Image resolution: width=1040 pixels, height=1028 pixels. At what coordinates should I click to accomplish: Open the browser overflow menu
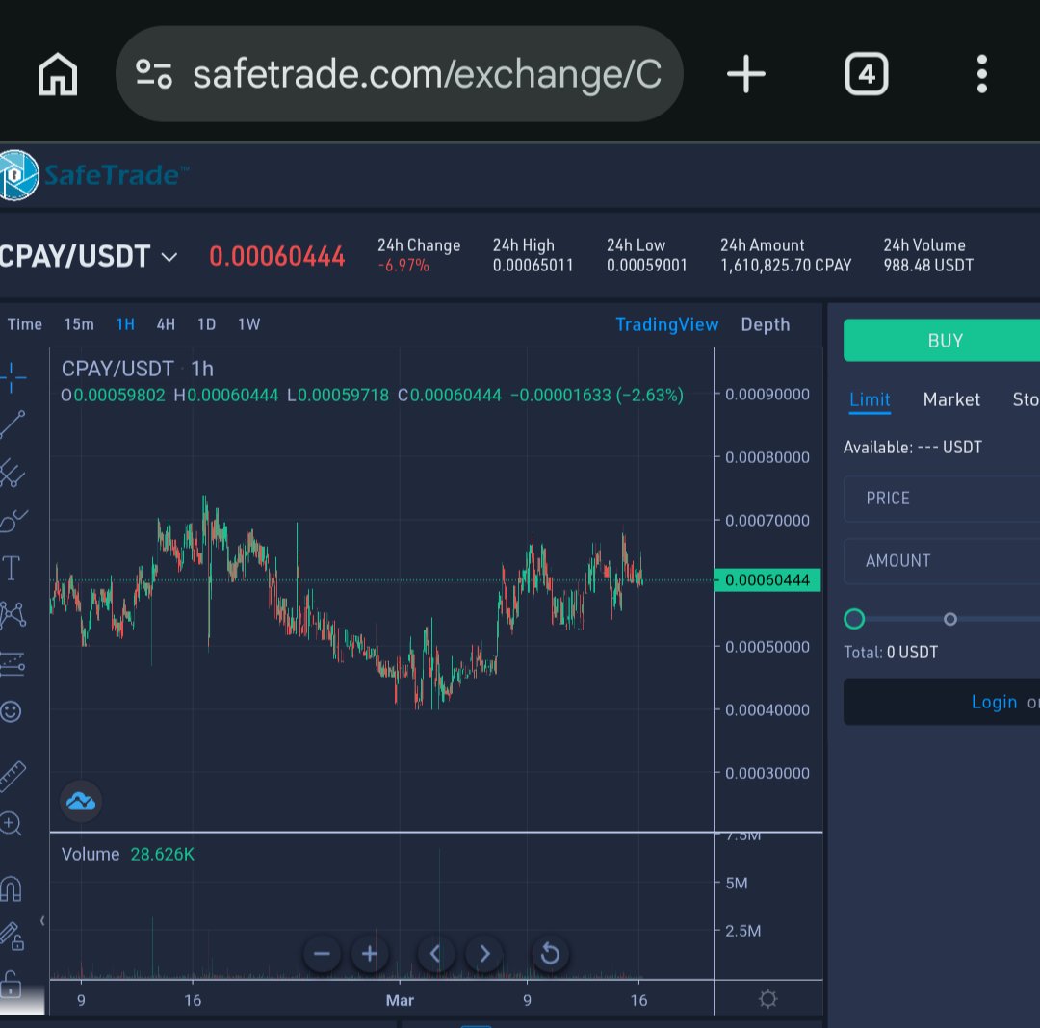coord(981,73)
